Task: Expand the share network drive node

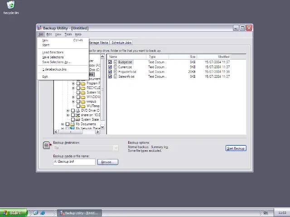Action: 68,115
